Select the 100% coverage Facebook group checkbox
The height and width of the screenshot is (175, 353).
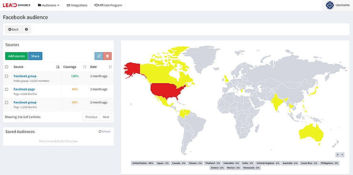pos(7,76)
